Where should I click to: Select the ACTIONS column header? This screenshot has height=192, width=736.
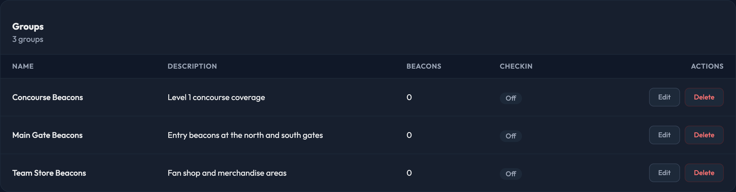coord(707,66)
